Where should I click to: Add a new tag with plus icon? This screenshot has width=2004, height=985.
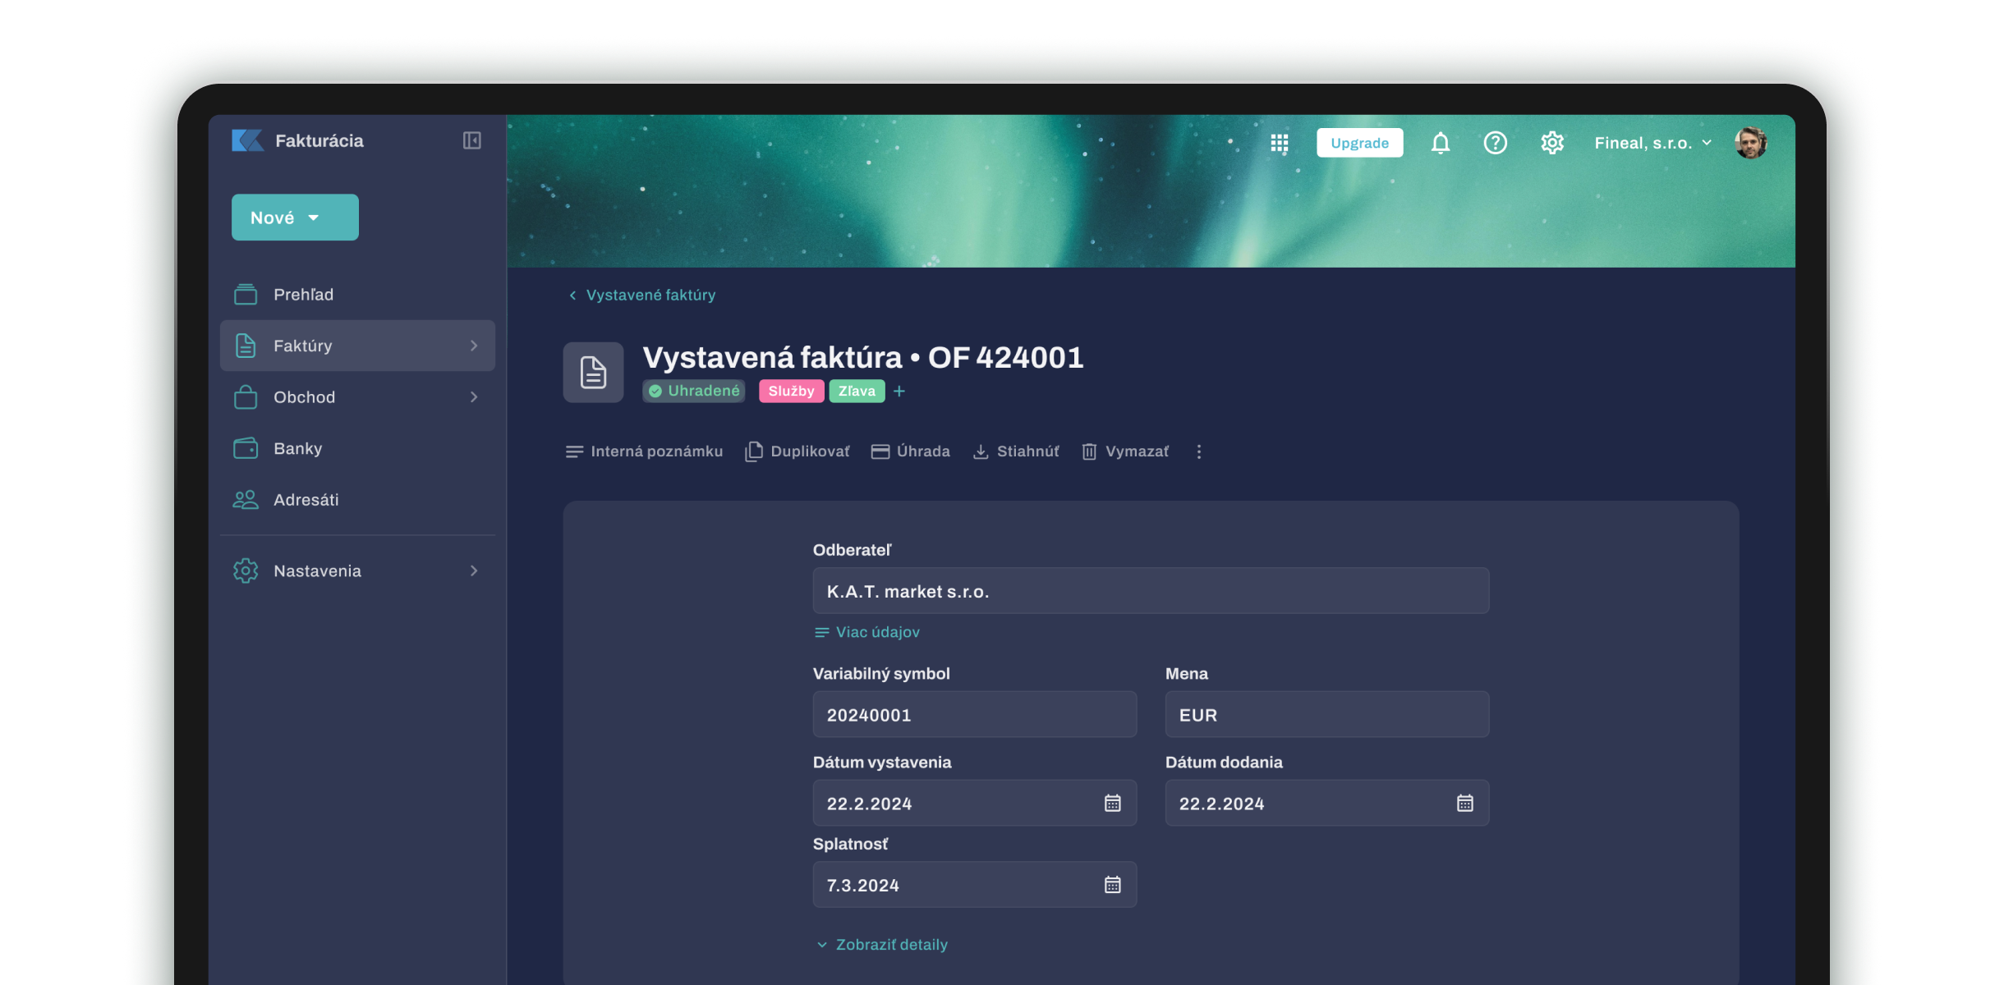pos(899,392)
